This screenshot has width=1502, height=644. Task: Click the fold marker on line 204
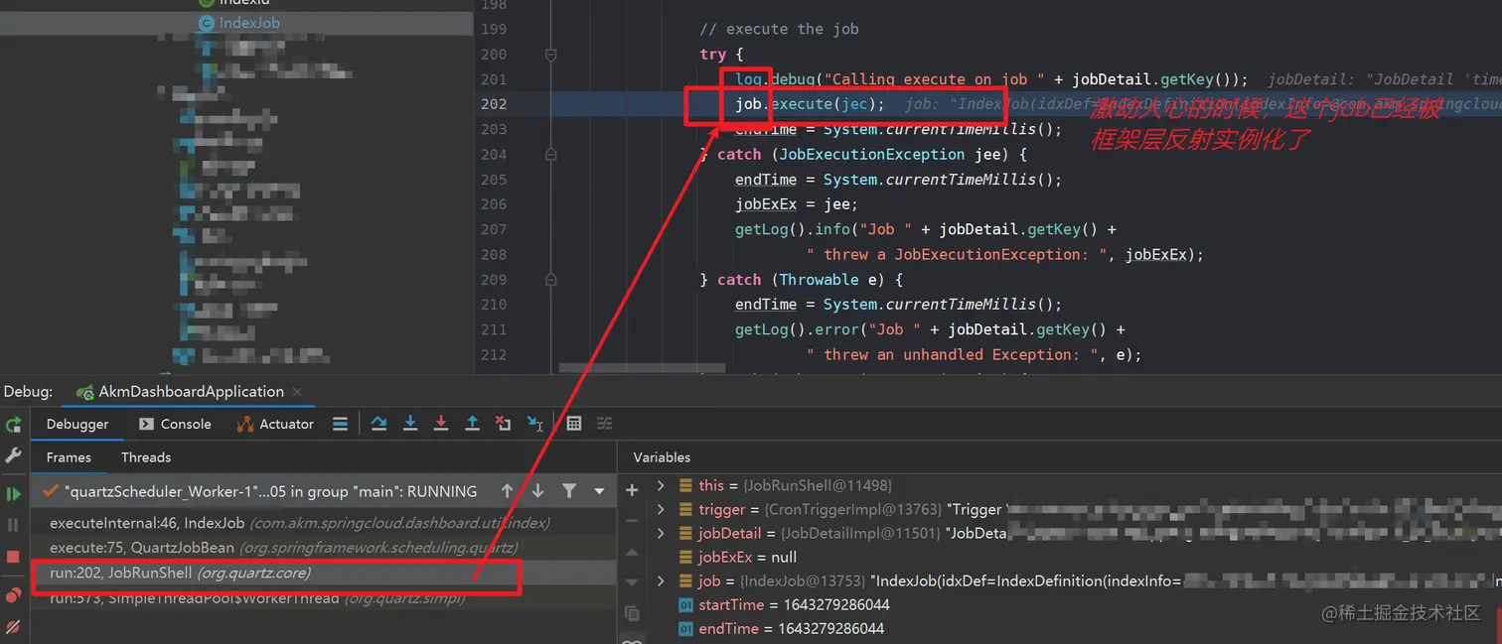(x=551, y=155)
